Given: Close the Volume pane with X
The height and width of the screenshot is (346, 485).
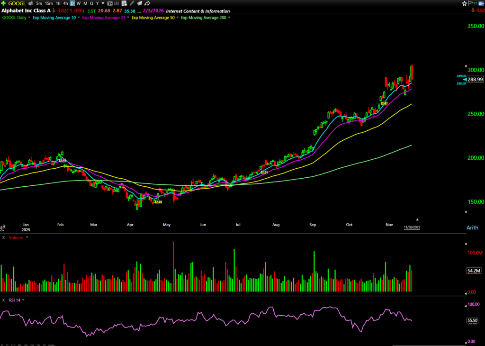Looking at the screenshot, I should point(3,237).
